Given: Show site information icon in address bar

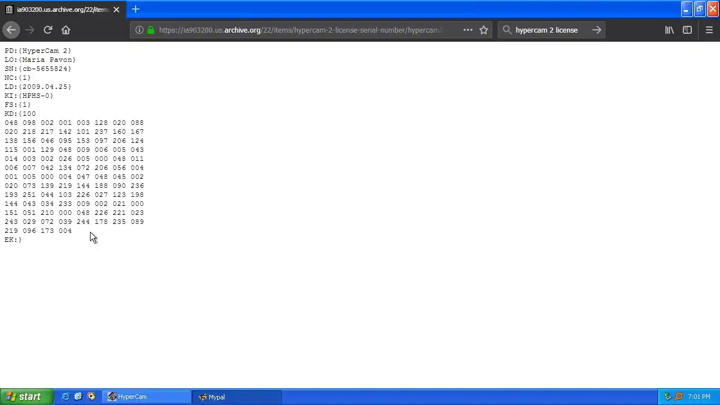Looking at the screenshot, I should click(139, 30).
